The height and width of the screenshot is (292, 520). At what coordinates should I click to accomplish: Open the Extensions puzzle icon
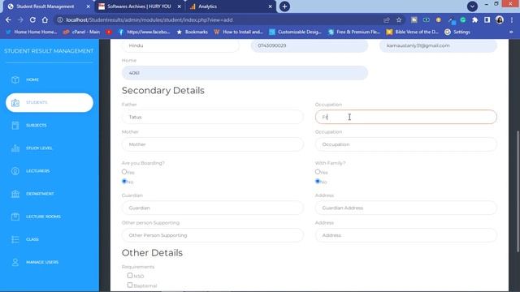474,19
